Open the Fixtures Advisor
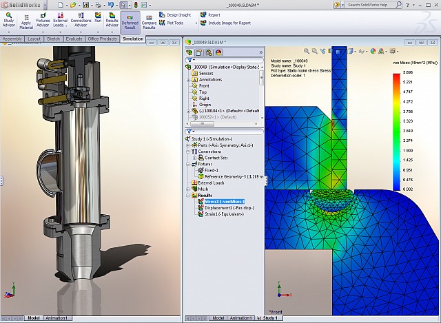441x323 pixels. tap(43, 20)
